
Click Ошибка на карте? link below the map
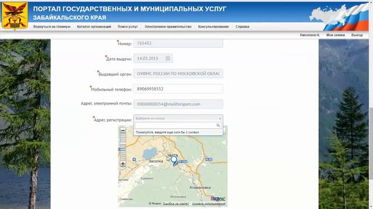pyautogui.click(x=176, y=204)
